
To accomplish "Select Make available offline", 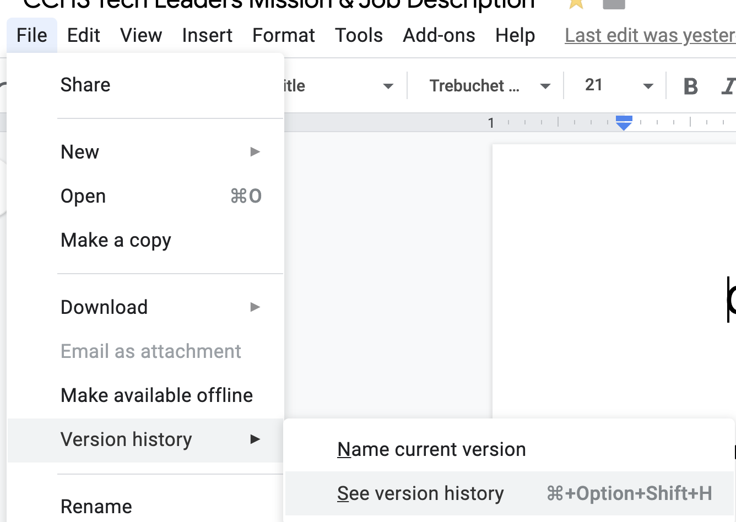I will click(156, 395).
